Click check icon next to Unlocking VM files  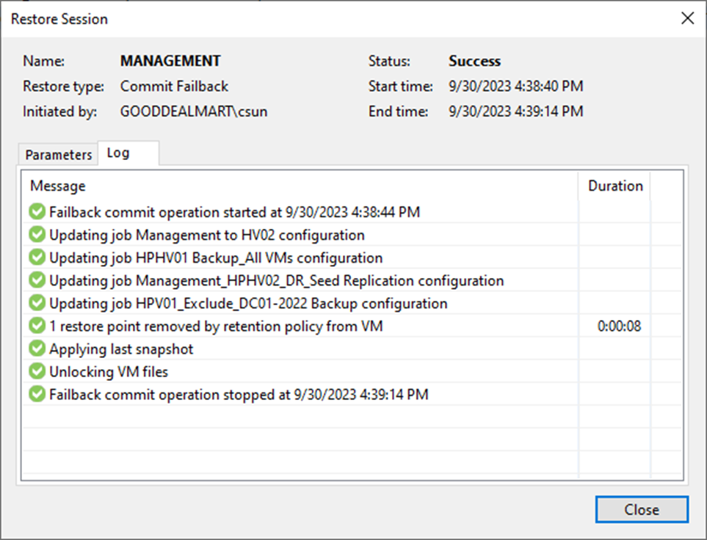37,371
